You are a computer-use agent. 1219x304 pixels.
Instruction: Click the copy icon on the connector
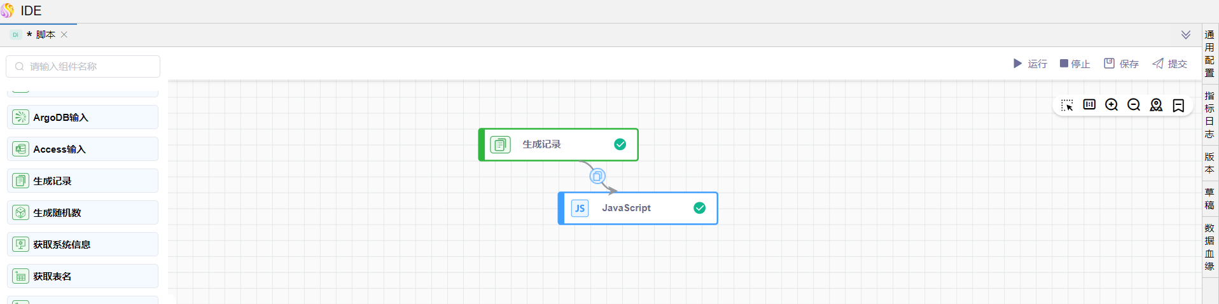tap(597, 176)
